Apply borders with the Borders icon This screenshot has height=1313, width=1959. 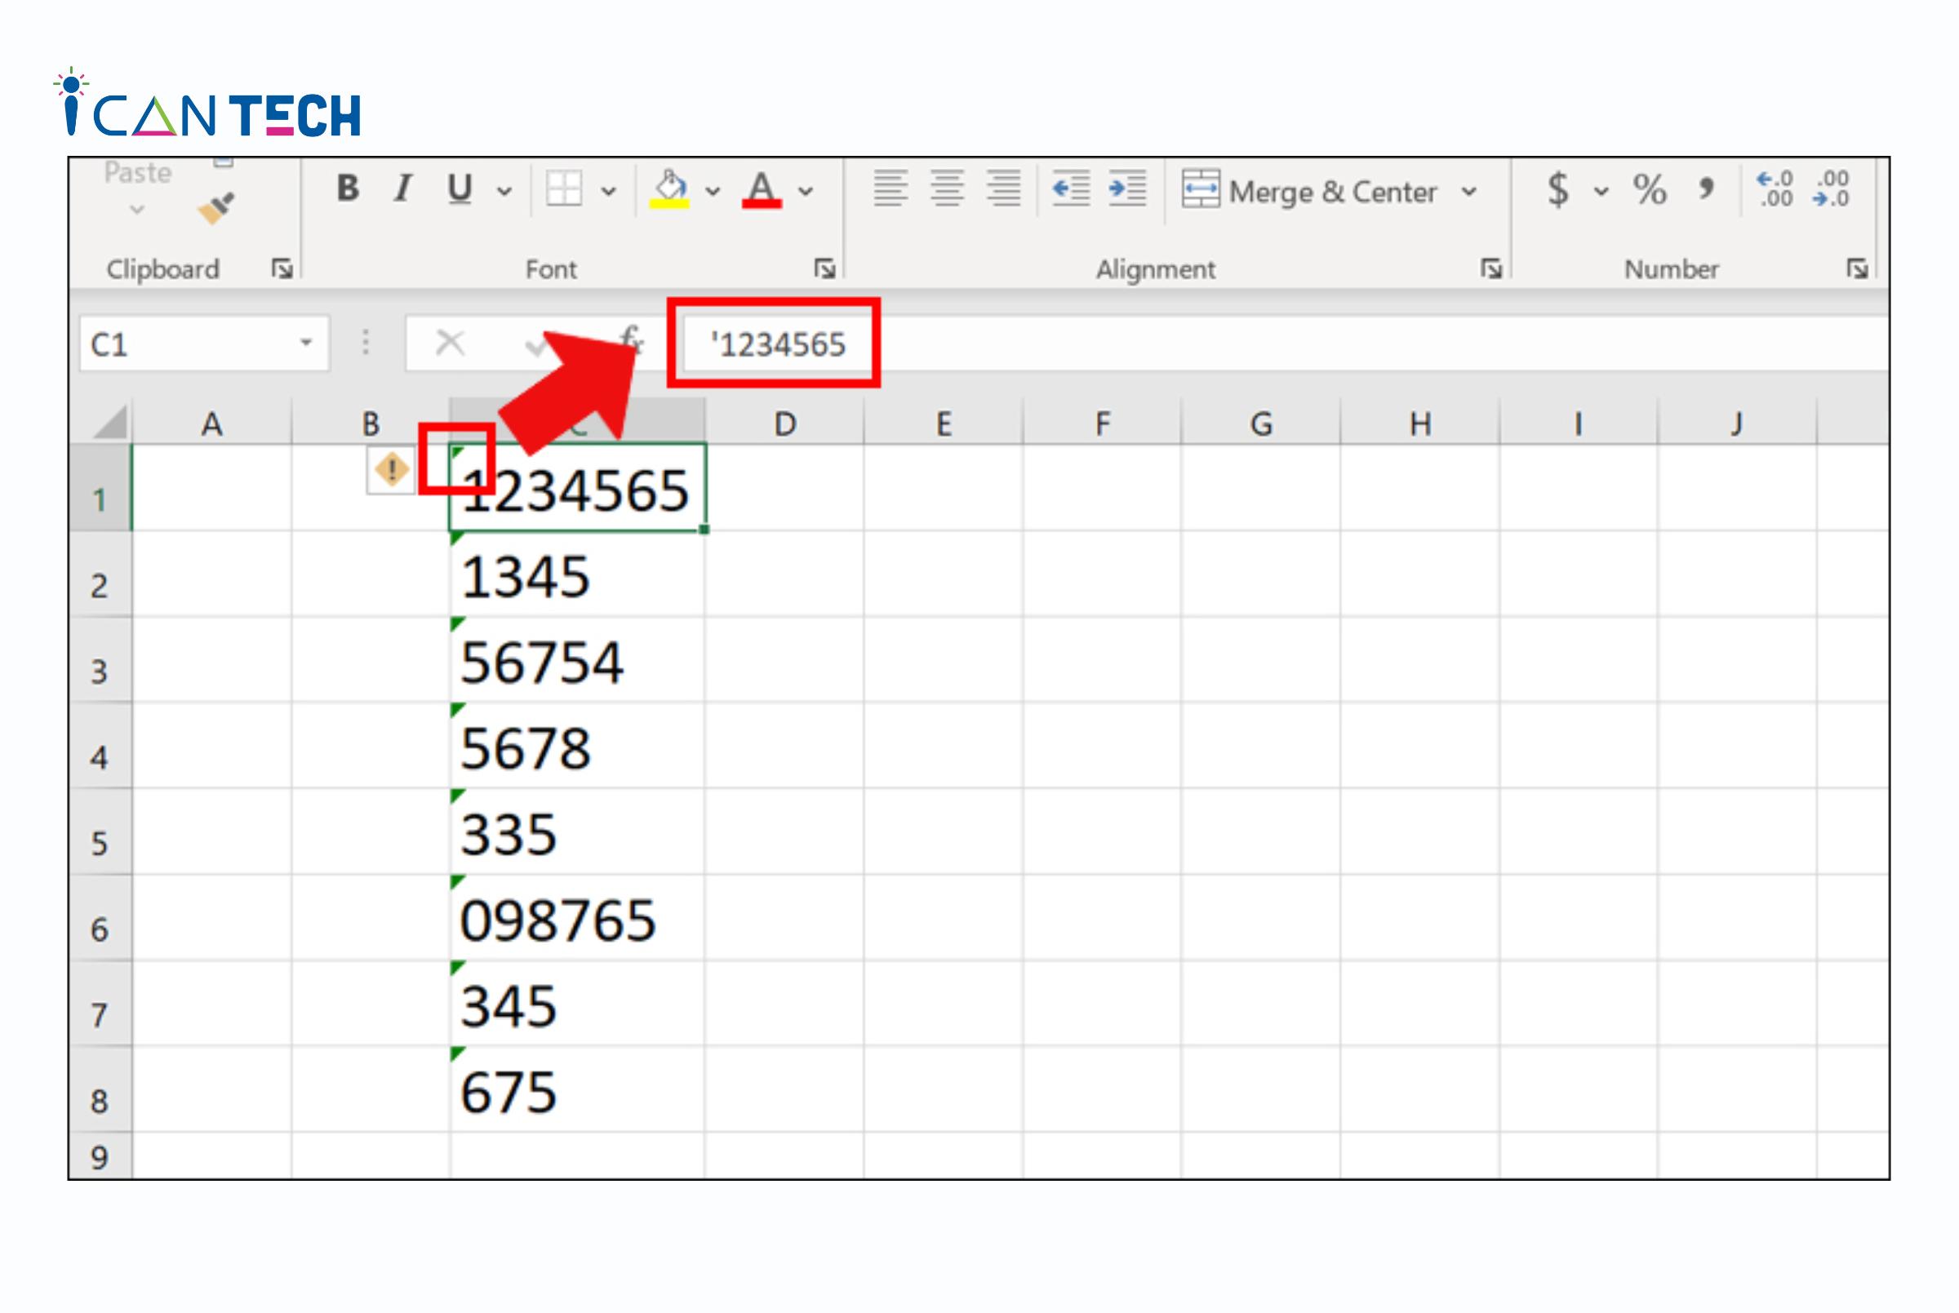click(564, 189)
